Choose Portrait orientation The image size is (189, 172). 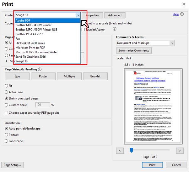(x=6, y=135)
